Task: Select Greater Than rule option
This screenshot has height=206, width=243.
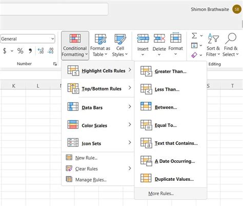Action: [x=170, y=71]
